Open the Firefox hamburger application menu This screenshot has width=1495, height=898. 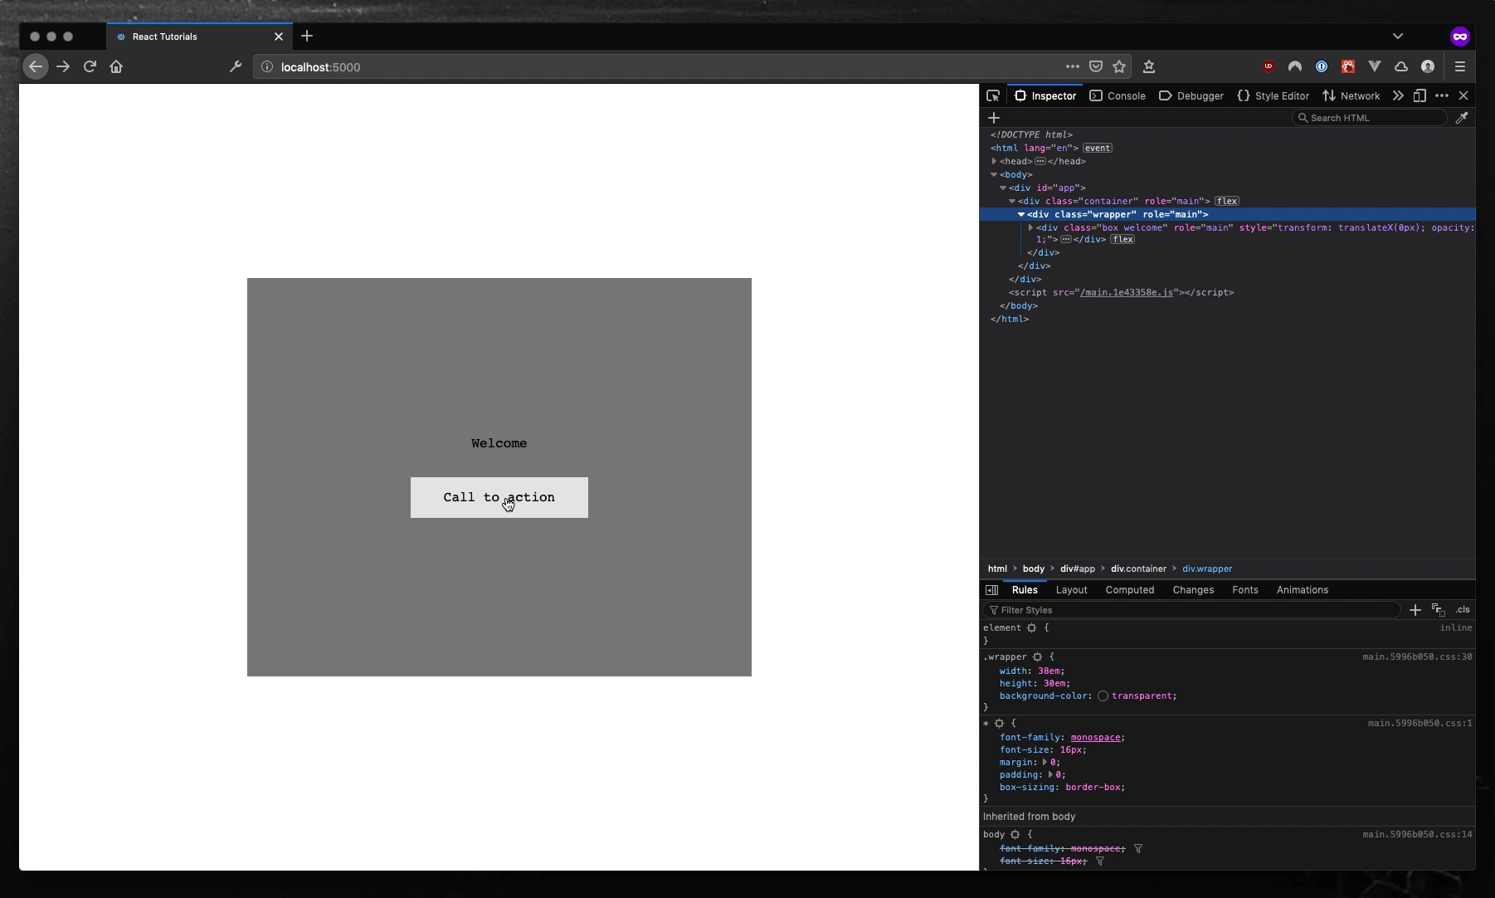[x=1460, y=66]
